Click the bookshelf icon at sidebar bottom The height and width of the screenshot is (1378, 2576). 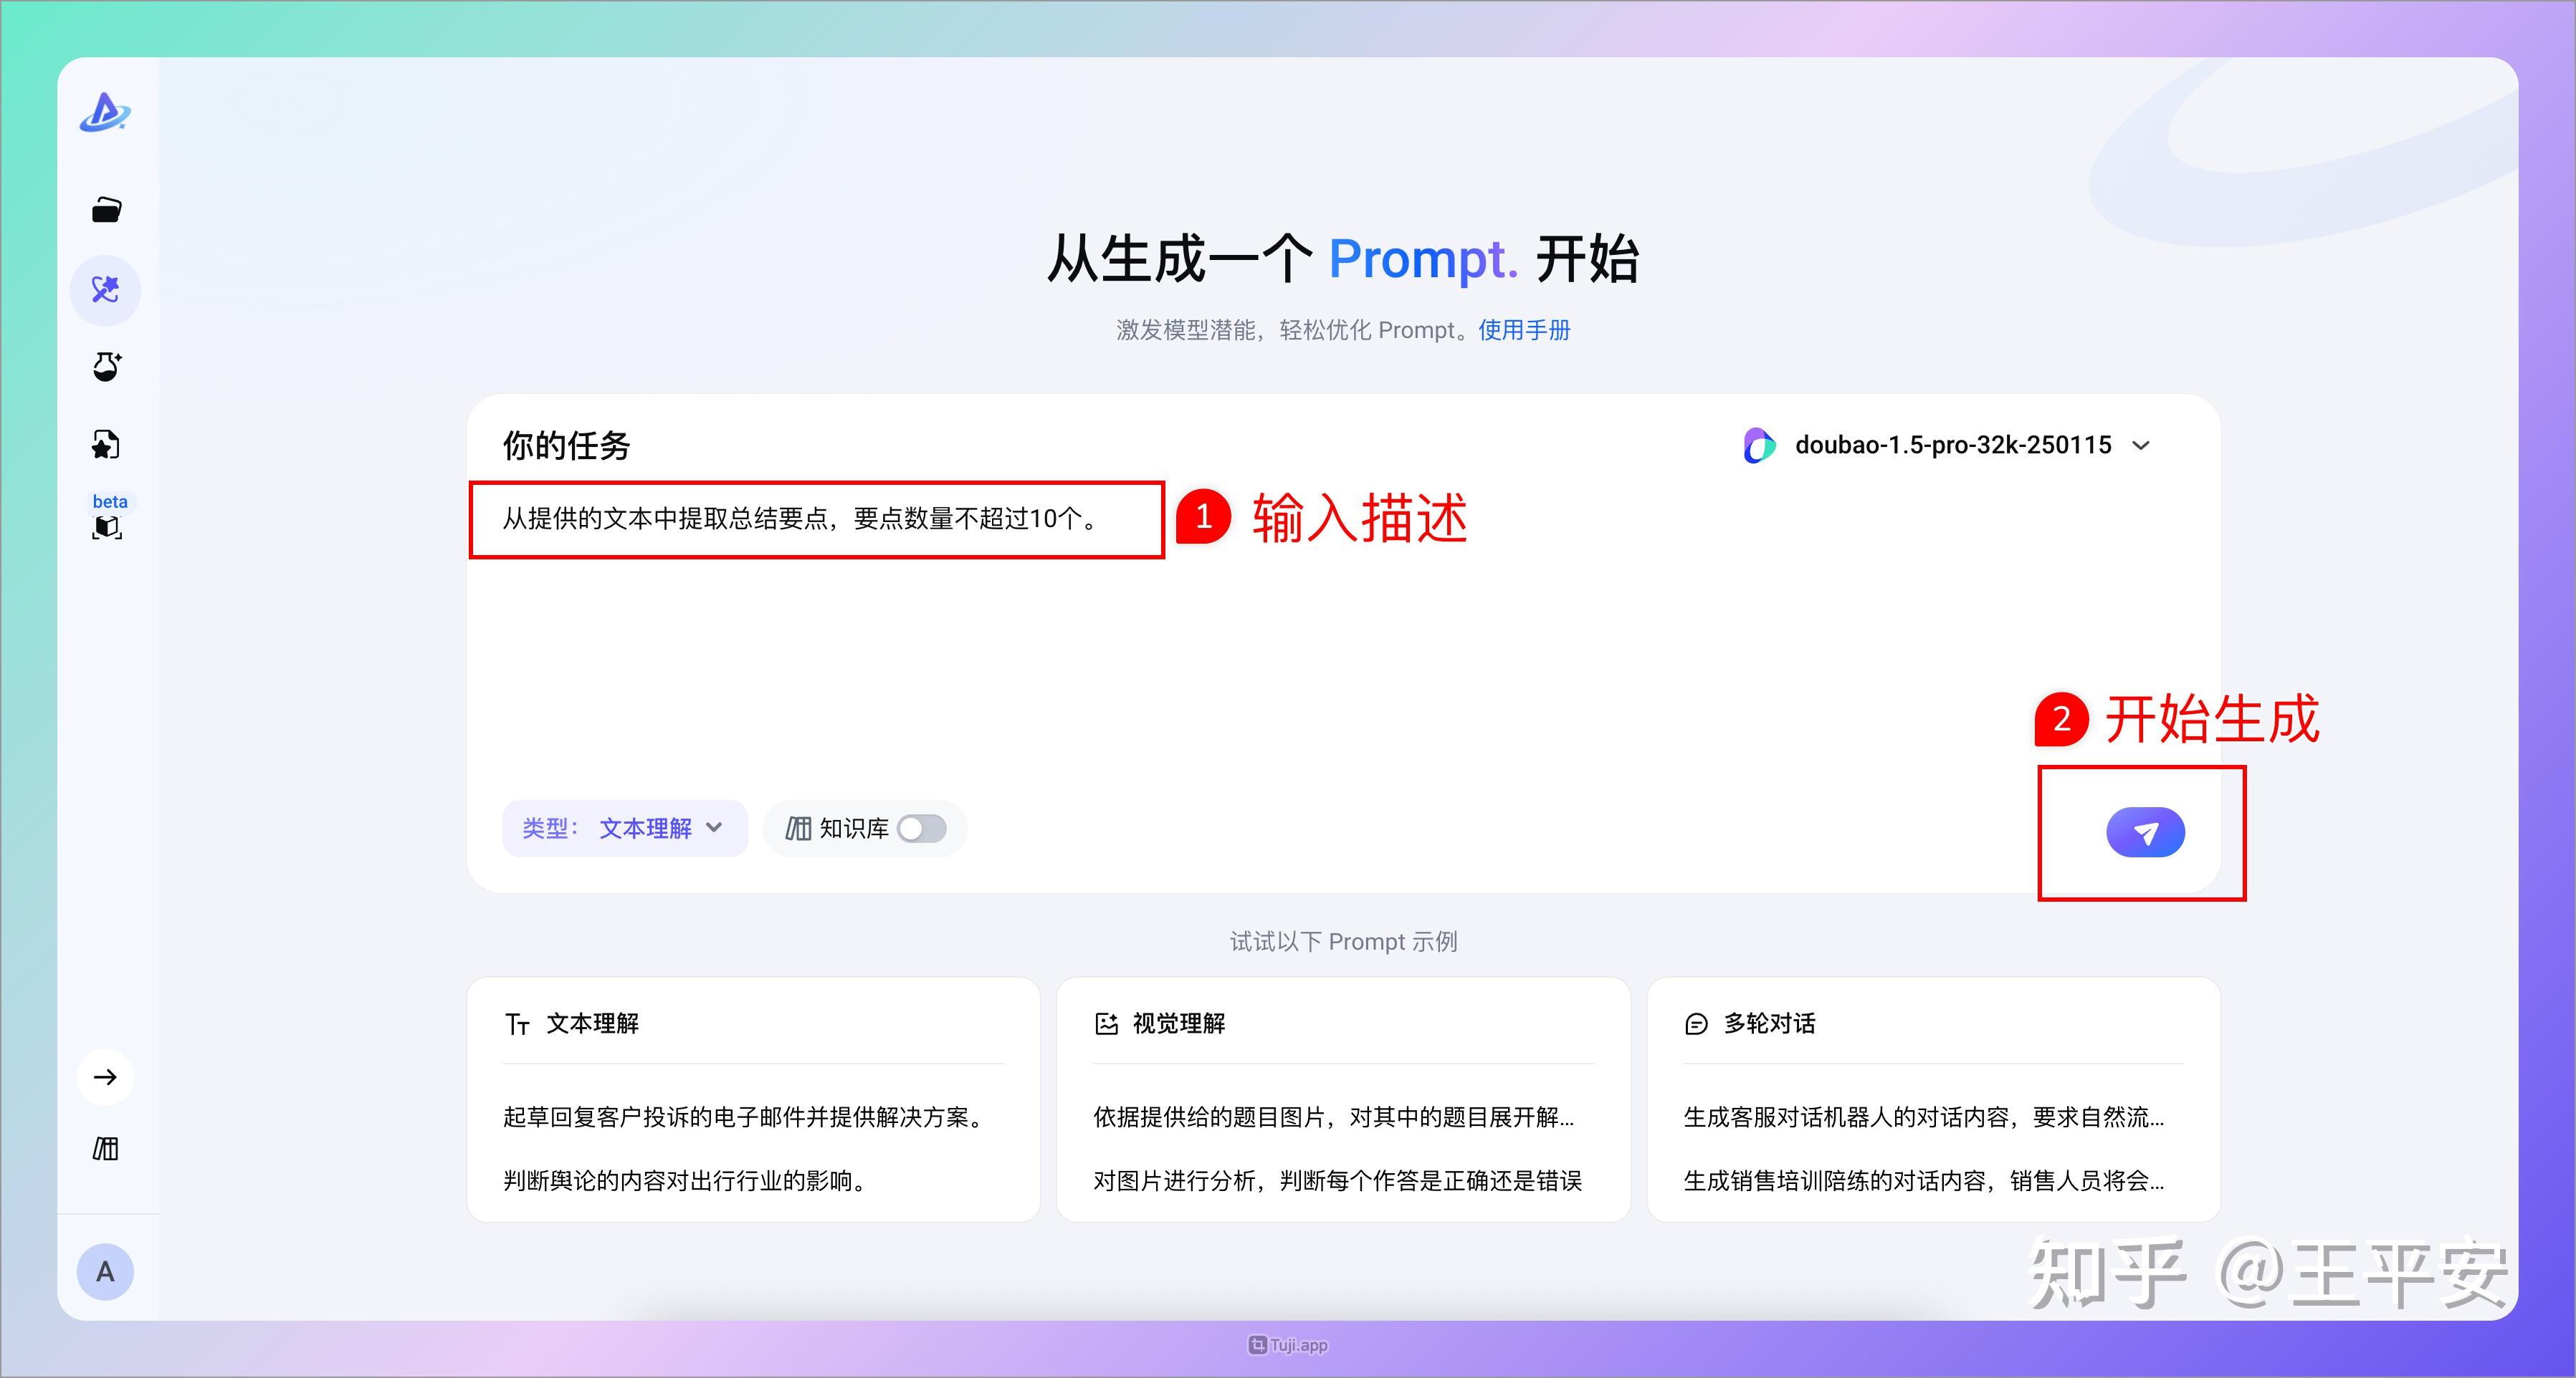pyautogui.click(x=105, y=1149)
